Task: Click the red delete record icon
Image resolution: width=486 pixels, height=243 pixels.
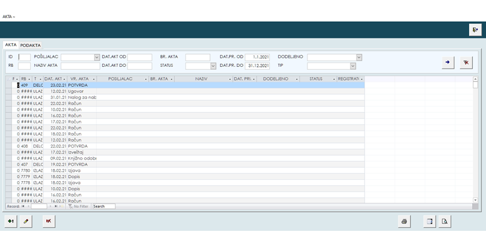Action: click(x=49, y=221)
